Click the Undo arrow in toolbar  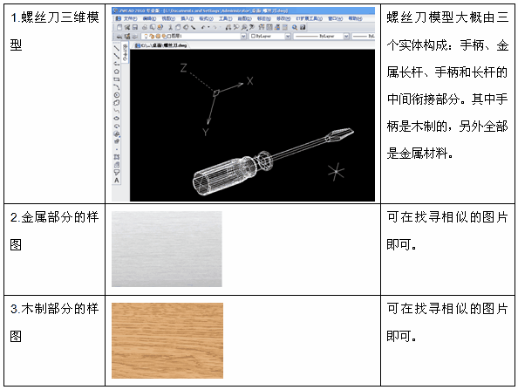203,27
